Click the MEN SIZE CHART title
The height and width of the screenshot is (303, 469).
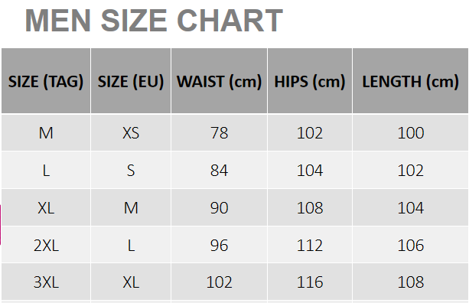coord(154,21)
